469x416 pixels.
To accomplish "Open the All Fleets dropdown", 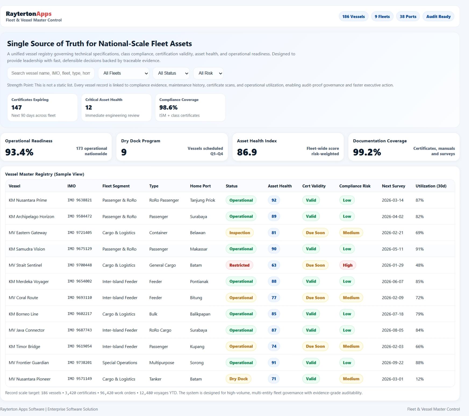I will pos(123,73).
